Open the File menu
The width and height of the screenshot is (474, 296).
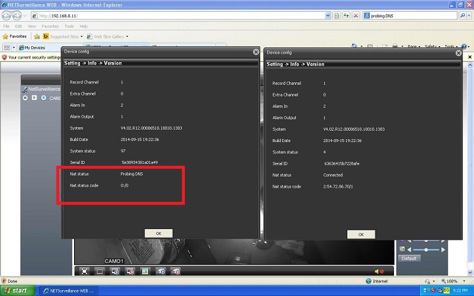[x=7, y=26]
